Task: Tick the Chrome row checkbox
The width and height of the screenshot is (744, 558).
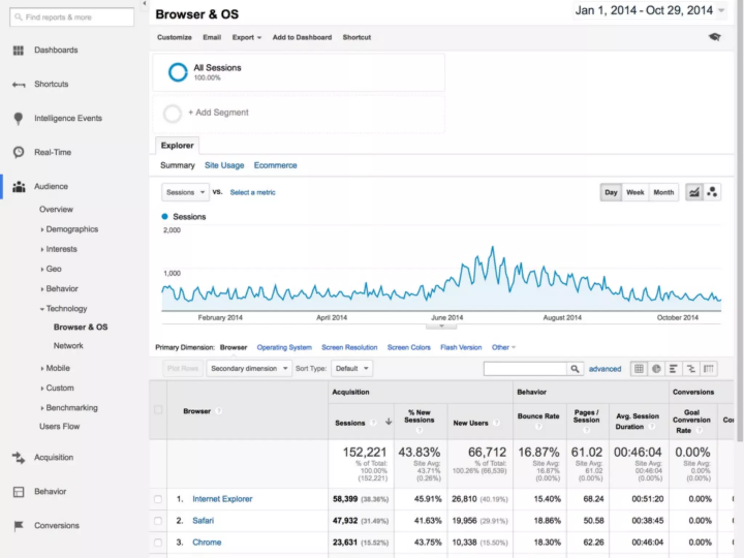Action: [x=158, y=542]
